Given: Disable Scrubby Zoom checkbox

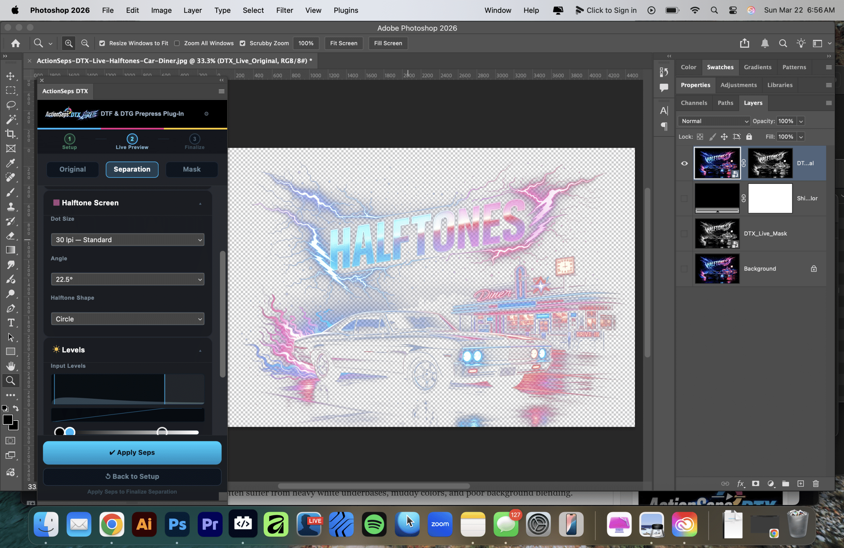Looking at the screenshot, I should point(243,43).
